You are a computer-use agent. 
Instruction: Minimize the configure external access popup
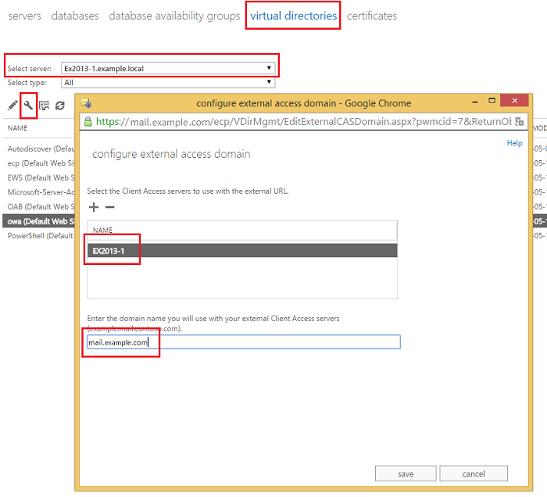pos(475,102)
